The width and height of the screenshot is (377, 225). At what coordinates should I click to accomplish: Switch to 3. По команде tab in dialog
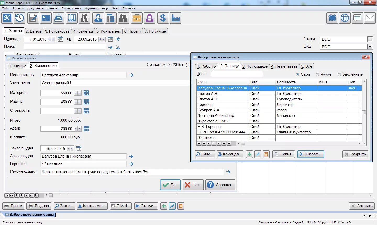(255, 66)
